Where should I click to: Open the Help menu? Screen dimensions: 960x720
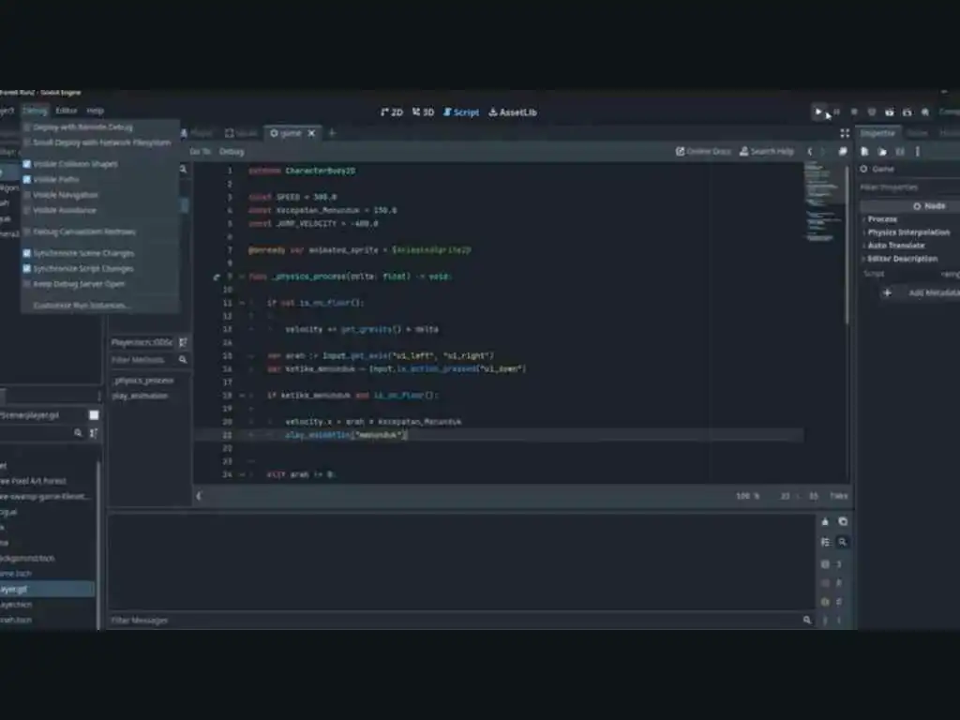click(95, 111)
